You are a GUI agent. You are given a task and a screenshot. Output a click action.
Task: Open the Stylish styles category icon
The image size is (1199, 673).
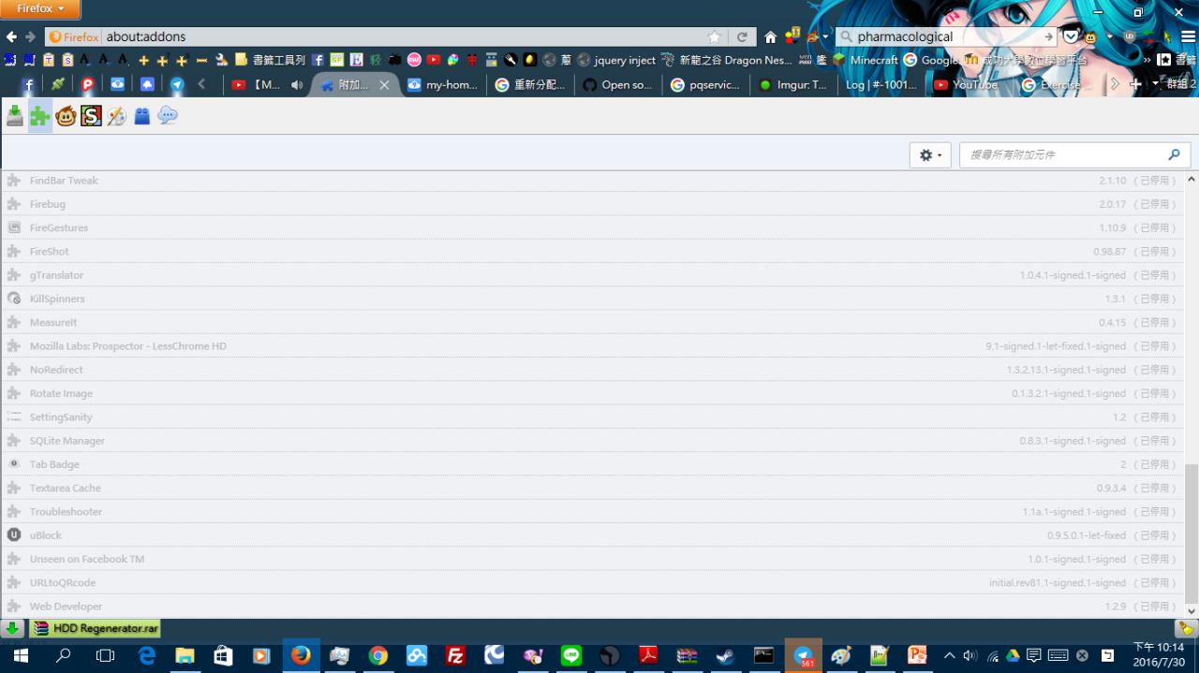click(91, 116)
